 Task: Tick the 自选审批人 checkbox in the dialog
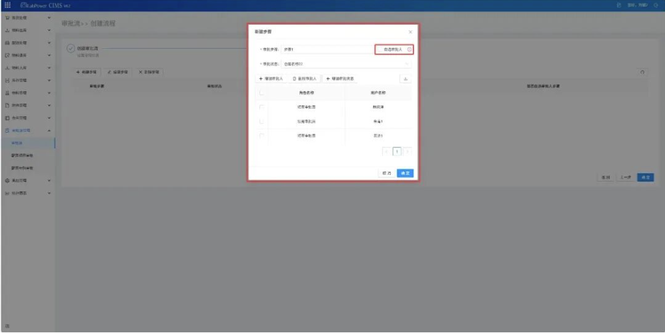(x=380, y=49)
